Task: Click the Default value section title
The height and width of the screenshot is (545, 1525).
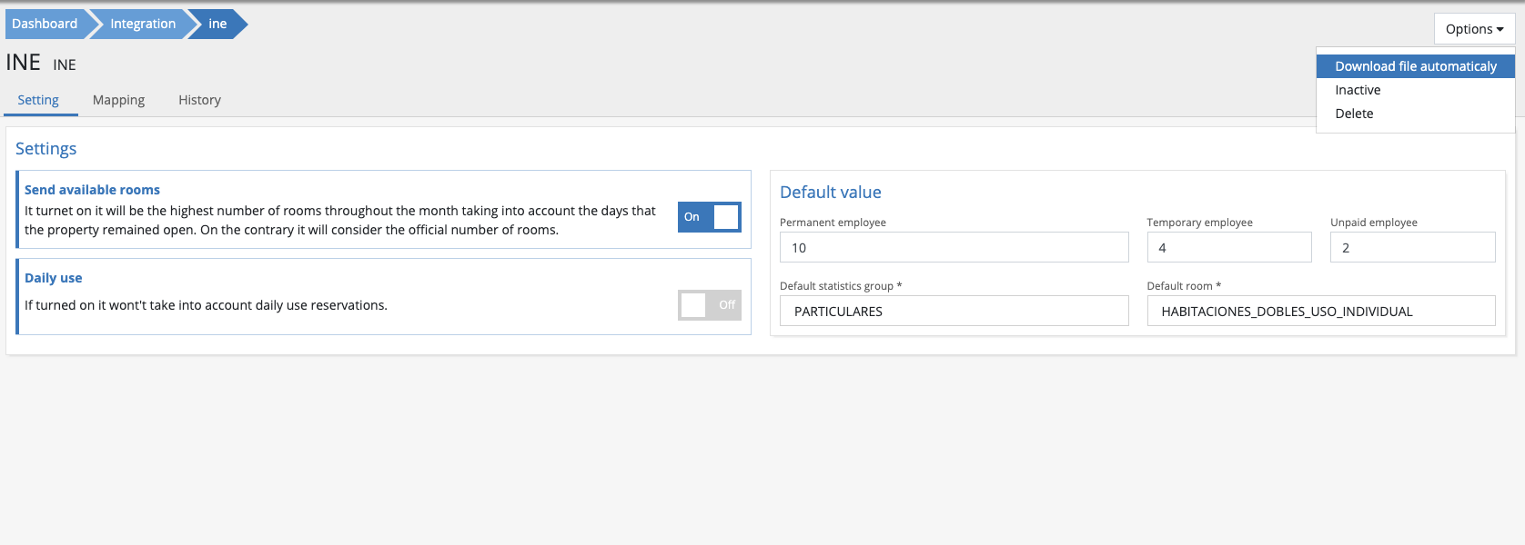Action: (x=830, y=193)
